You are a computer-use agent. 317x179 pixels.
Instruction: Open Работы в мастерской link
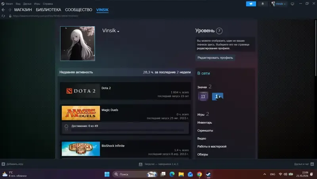[212, 146]
